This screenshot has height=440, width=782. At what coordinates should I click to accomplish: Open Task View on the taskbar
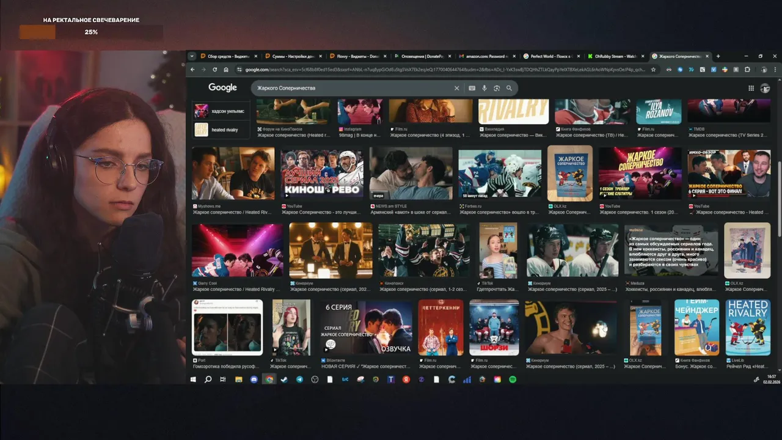click(223, 380)
